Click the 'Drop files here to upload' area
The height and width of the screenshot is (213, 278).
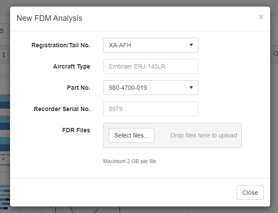click(203, 135)
